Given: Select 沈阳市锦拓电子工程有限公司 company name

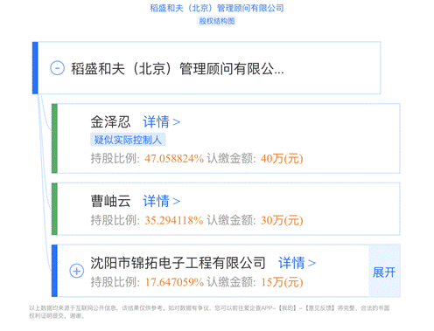Looking at the screenshot, I should [x=178, y=263].
